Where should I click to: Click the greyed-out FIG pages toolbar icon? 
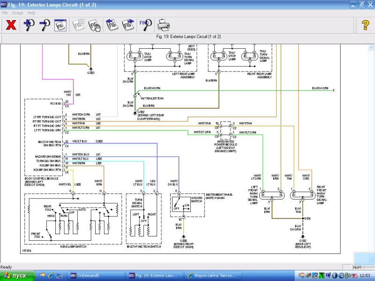tap(79, 25)
